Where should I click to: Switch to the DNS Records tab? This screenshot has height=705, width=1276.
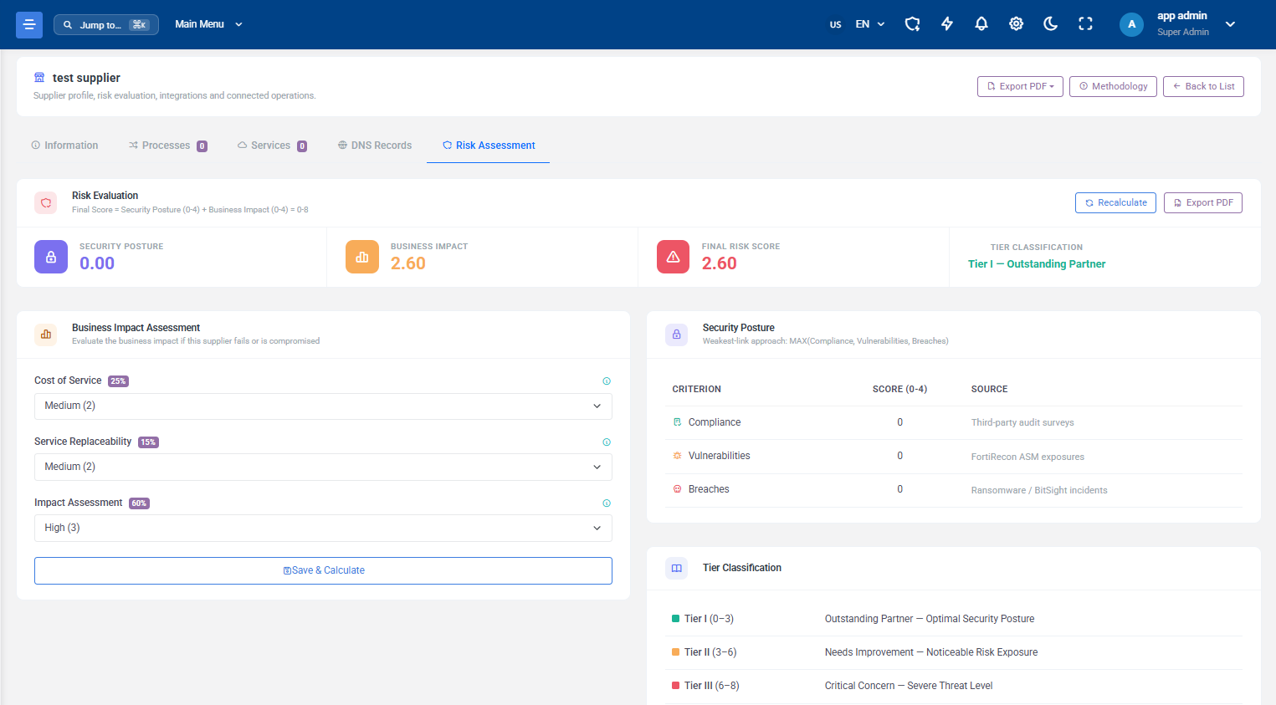(x=375, y=146)
